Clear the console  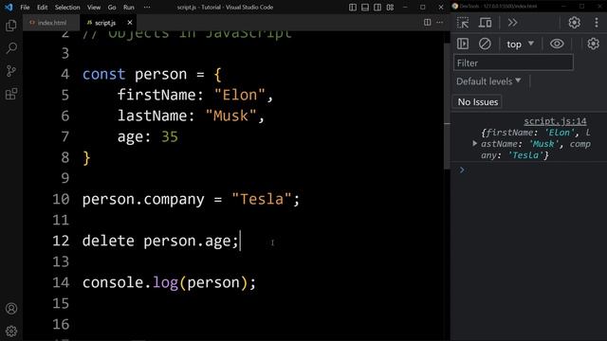[485, 44]
